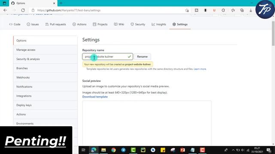Open a new browser tab

click(61, 3)
